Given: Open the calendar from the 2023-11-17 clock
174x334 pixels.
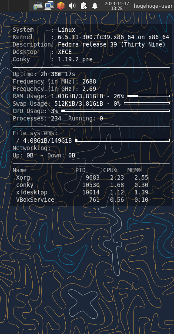Looking at the screenshot, I should click(117, 6).
